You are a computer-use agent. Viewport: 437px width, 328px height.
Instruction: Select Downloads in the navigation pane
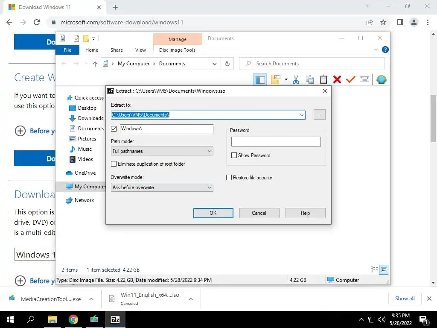[86, 118]
